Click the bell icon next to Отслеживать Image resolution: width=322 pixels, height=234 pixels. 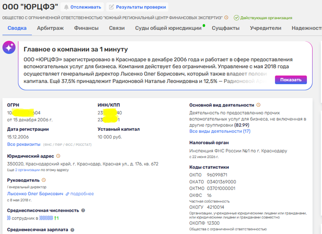point(66,7)
